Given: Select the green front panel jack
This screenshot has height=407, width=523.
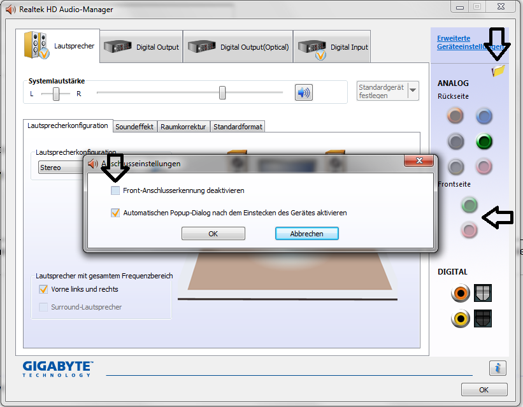Looking at the screenshot, I should click(469, 205).
